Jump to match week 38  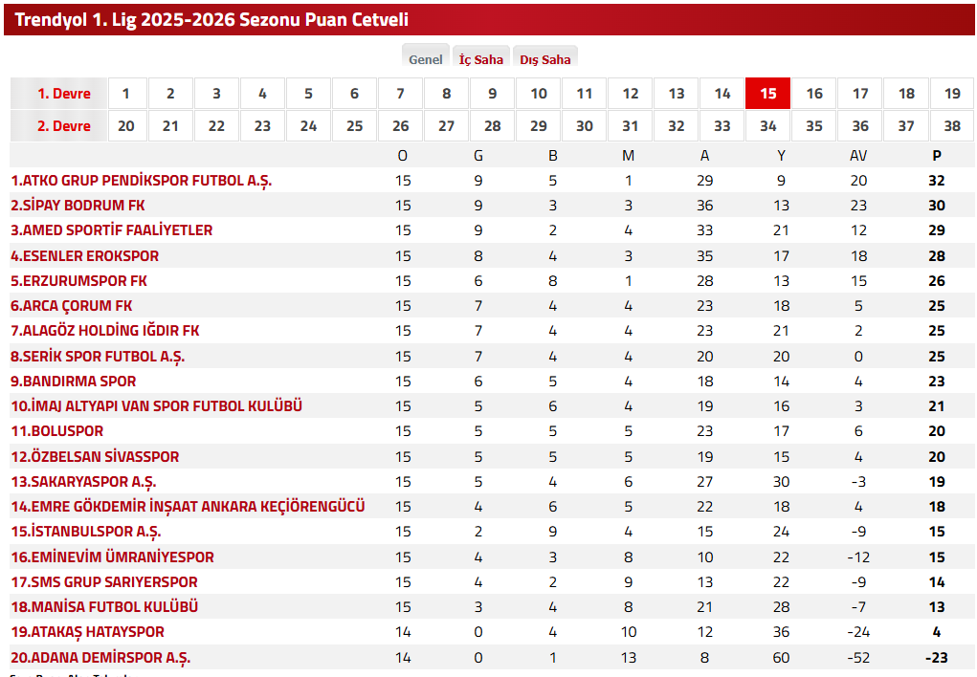(951, 126)
